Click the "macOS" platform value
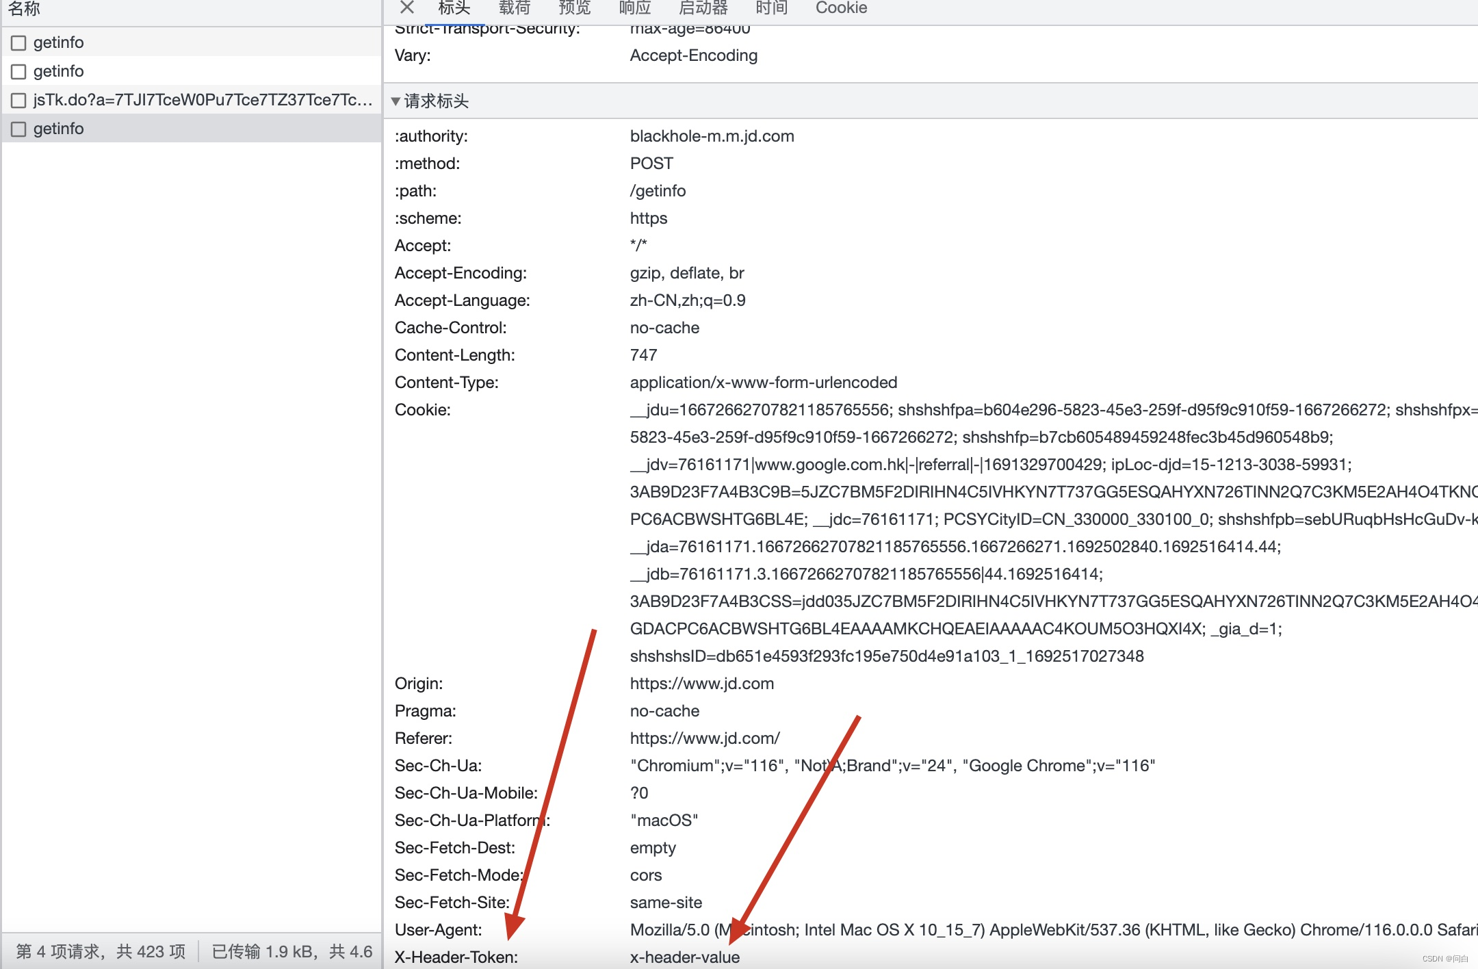1478x969 pixels. 664,821
